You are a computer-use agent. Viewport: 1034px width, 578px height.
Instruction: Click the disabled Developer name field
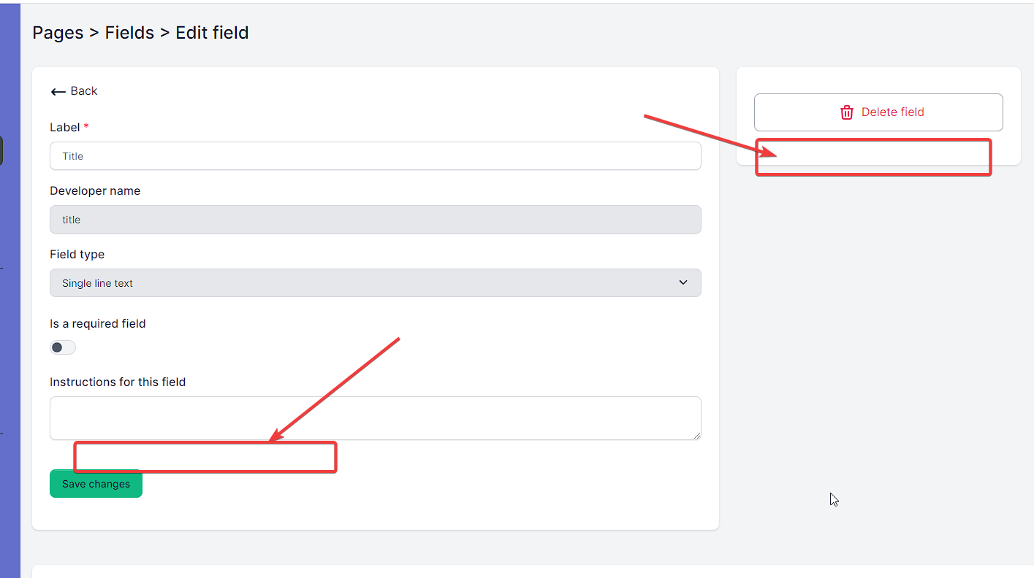click(376, 220)
